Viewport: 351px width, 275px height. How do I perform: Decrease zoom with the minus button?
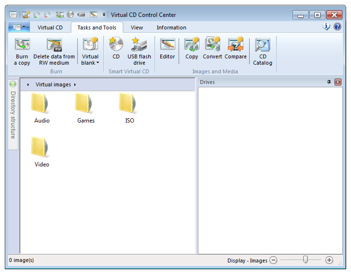pos(273,260)
